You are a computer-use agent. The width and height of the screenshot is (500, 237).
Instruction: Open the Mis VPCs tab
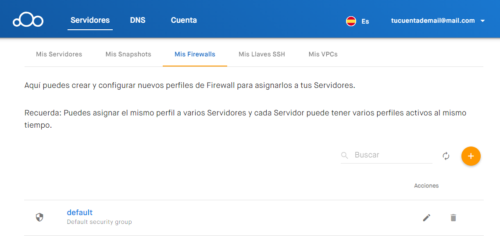click(323, 54)
